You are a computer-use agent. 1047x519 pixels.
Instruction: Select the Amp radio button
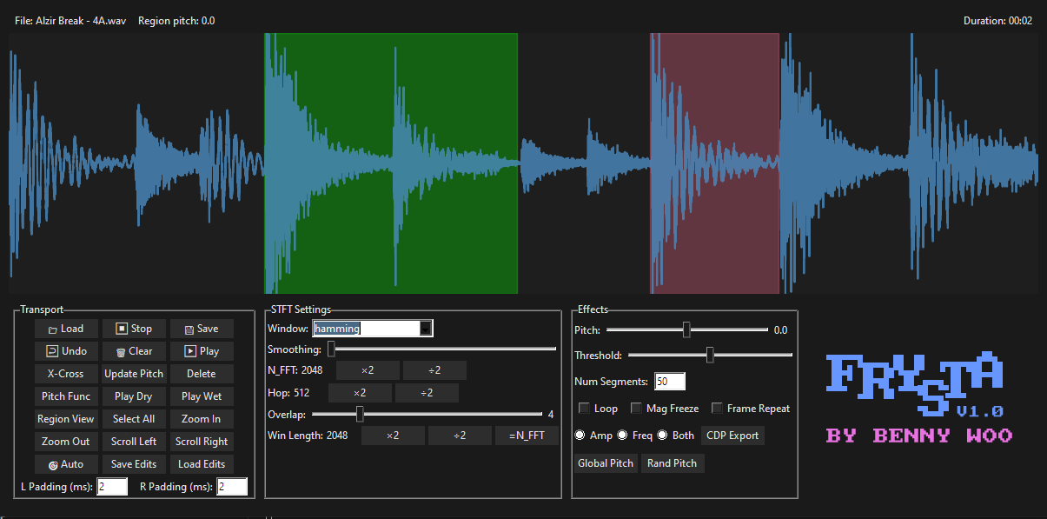(x=580, y=436)
